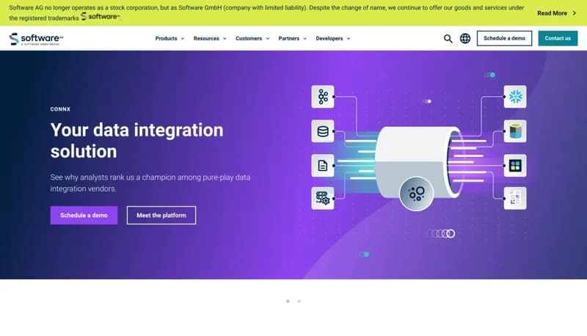The width and height of the screenshot is (587, 336).
Task: Click the Contact us button
Action: pyautogui.click(x=558, y=38)
